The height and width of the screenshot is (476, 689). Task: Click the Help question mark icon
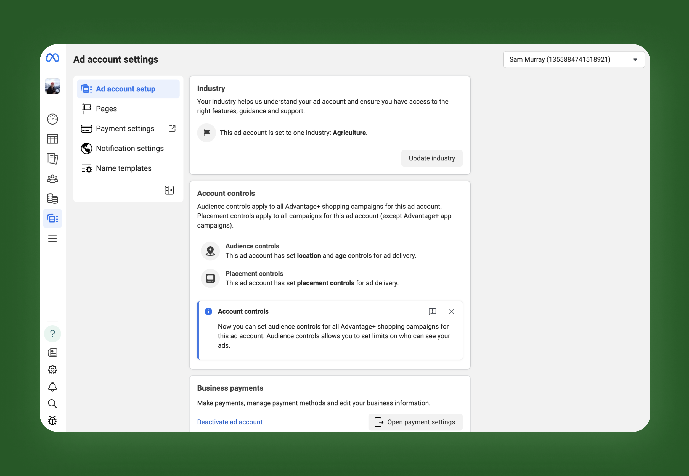52,334
